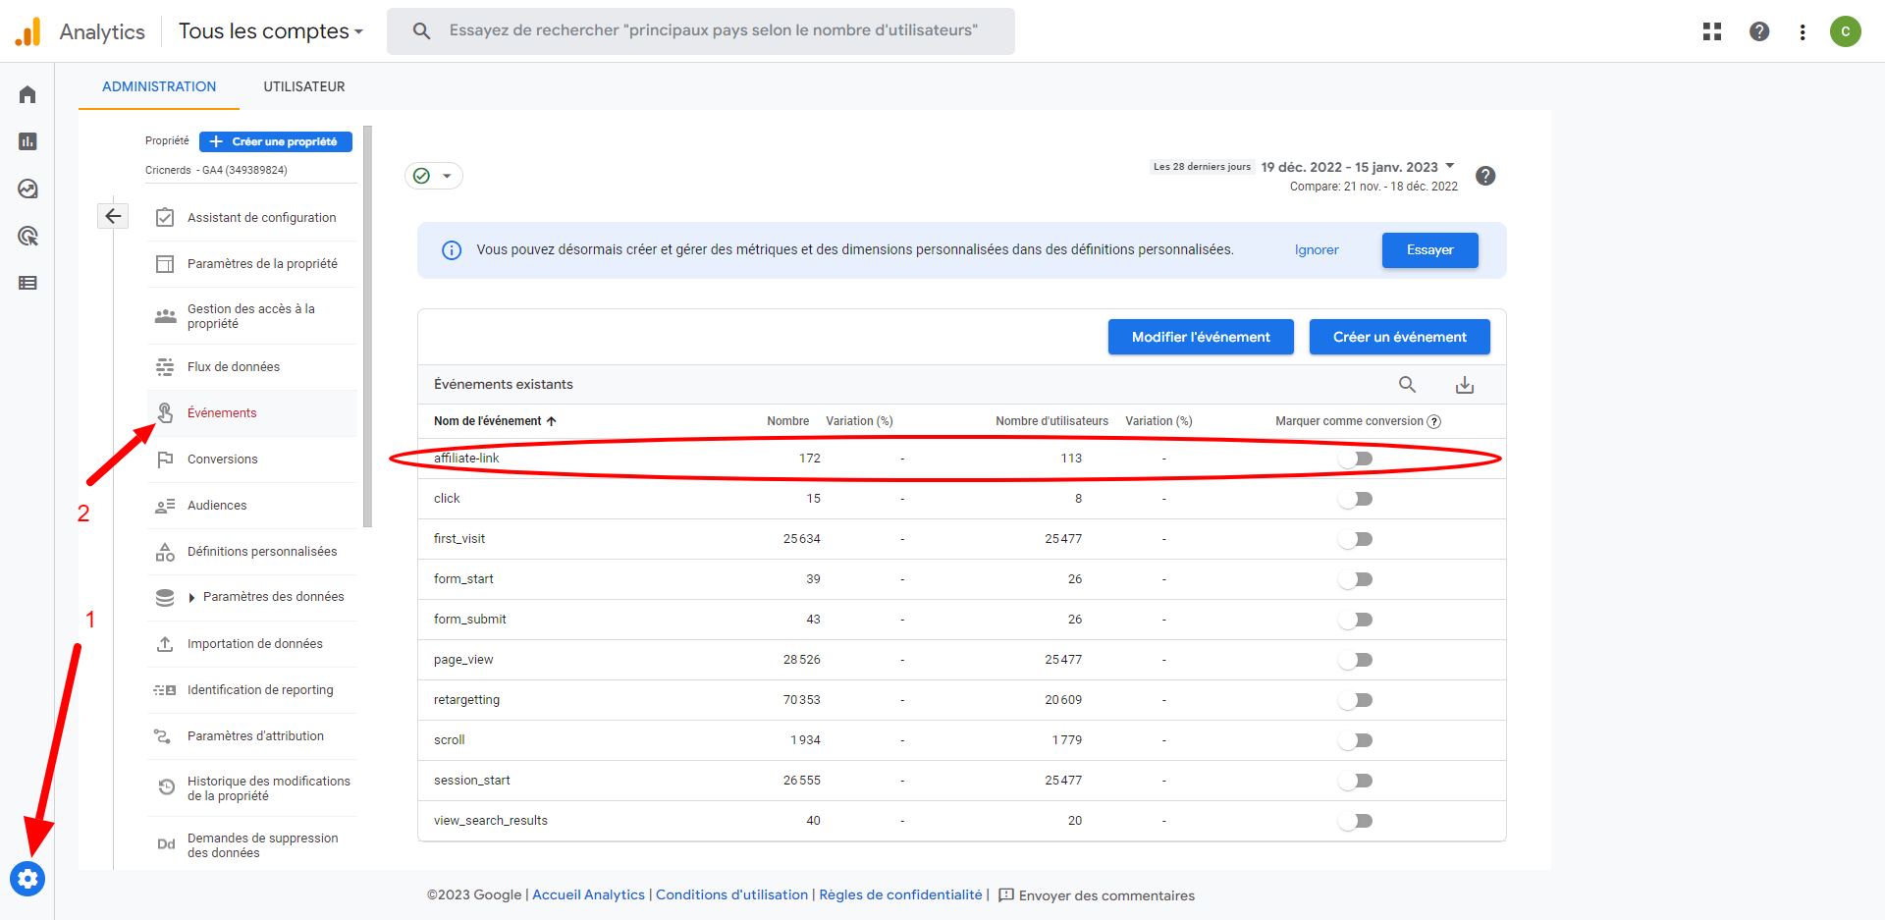Click help icon beside the date range
Image resolution: width=1885 pixels, height=920 pixels.
(x=1485, y=176)
